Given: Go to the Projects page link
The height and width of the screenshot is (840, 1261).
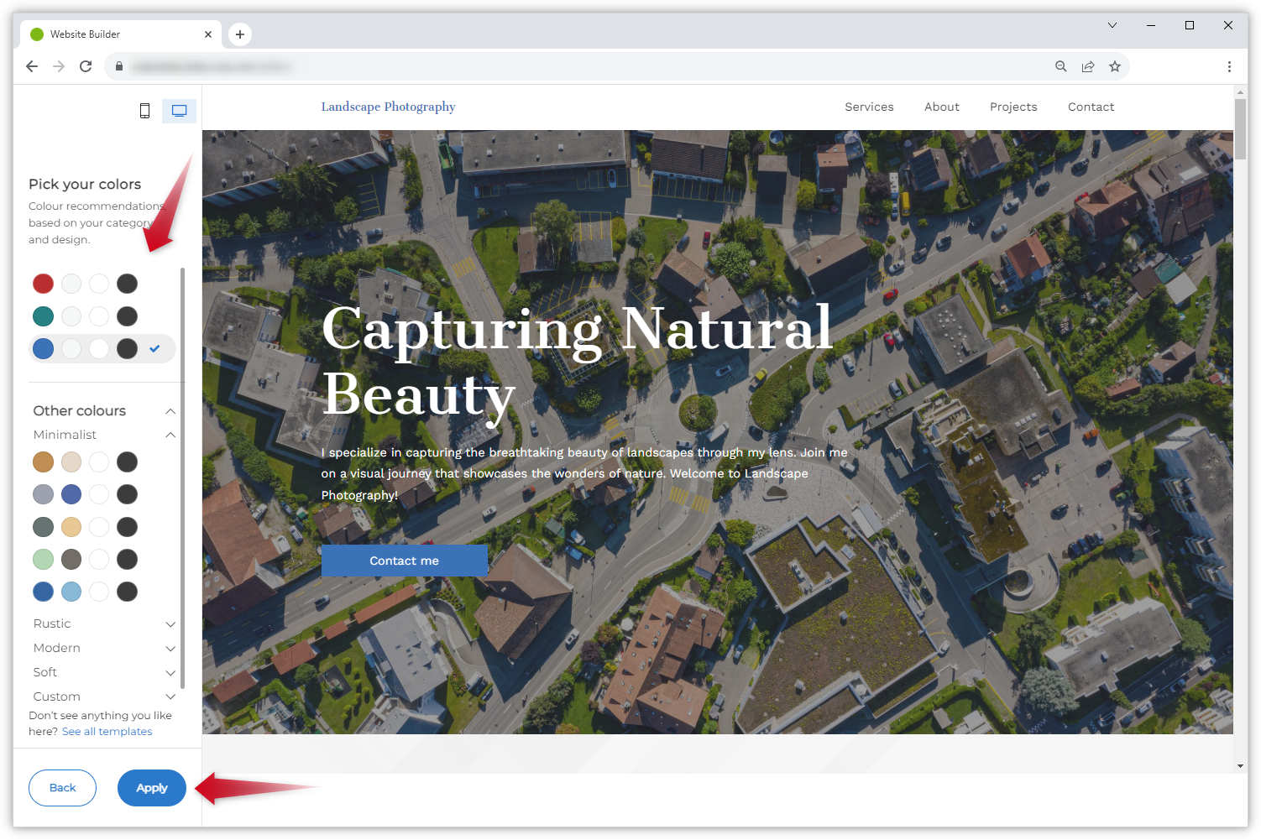Looking at the screenshot, I should (x=1013, y=107).
